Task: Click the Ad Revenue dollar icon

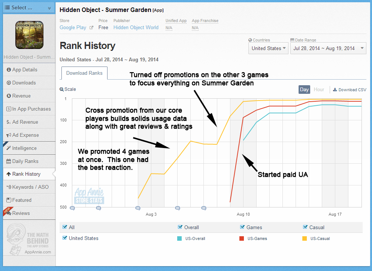Action: [9, 122]
